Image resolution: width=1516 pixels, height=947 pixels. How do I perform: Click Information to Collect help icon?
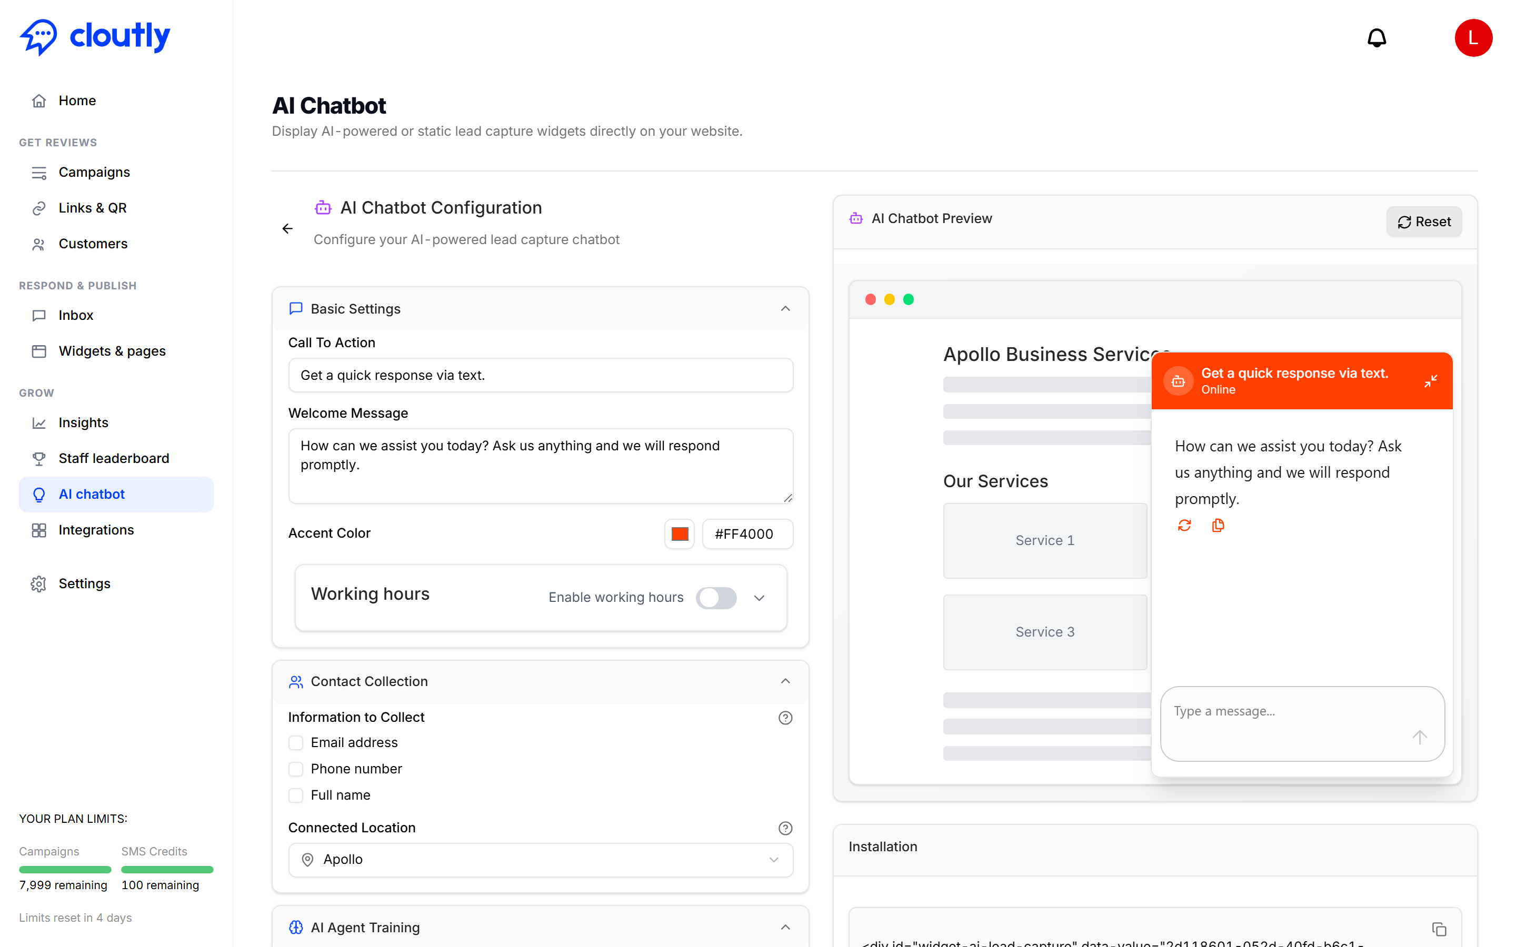tap(785, 718)
